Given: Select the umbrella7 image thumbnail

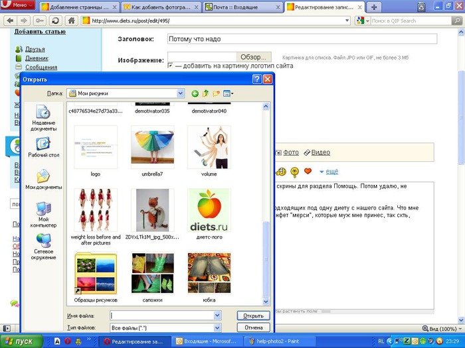Looking at the screenshot, I should [x=152, y=149].
